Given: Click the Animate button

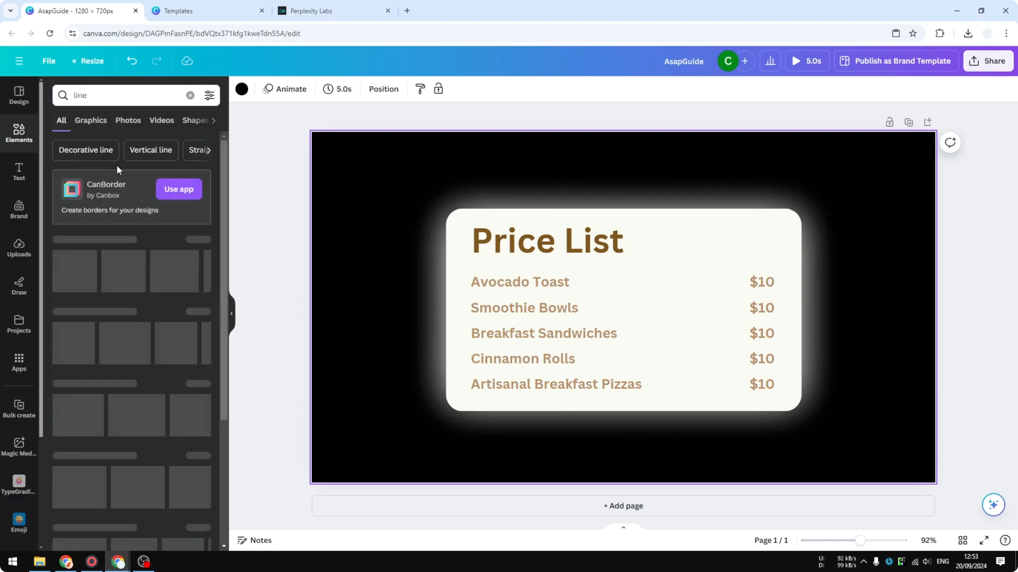Looking at the screenshot, I should tap(285, 89).
